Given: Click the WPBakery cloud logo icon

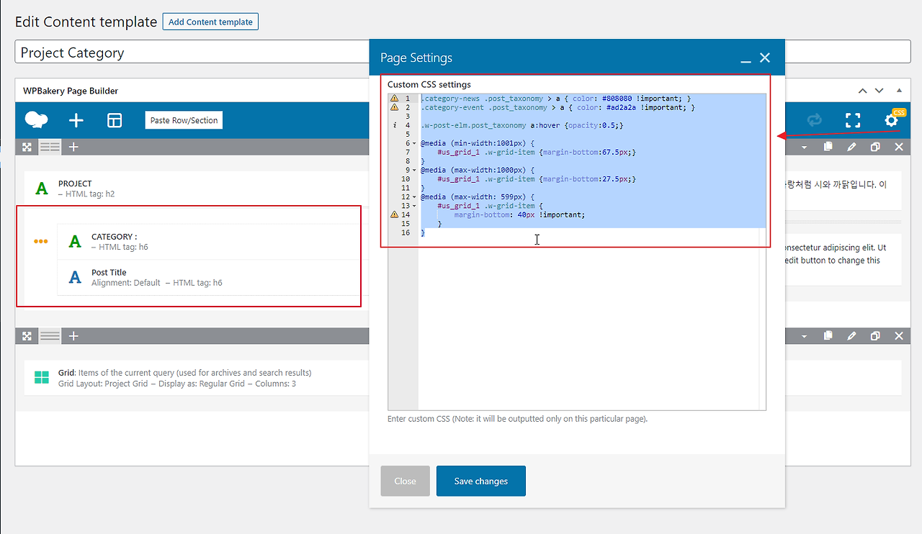Looking at the screenshot, I should [x=36, y=120].
